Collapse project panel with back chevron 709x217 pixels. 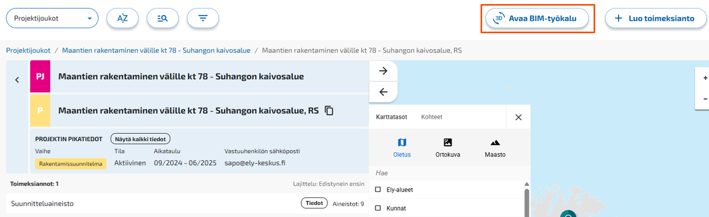(x=17, y=80)
